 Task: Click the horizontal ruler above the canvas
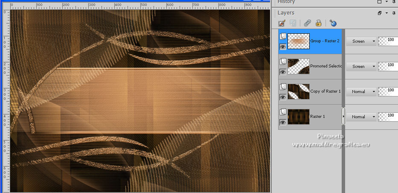(140, 6)
